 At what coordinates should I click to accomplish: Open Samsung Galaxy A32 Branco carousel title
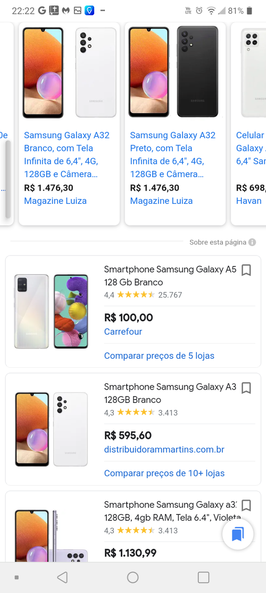pos(66,155)
